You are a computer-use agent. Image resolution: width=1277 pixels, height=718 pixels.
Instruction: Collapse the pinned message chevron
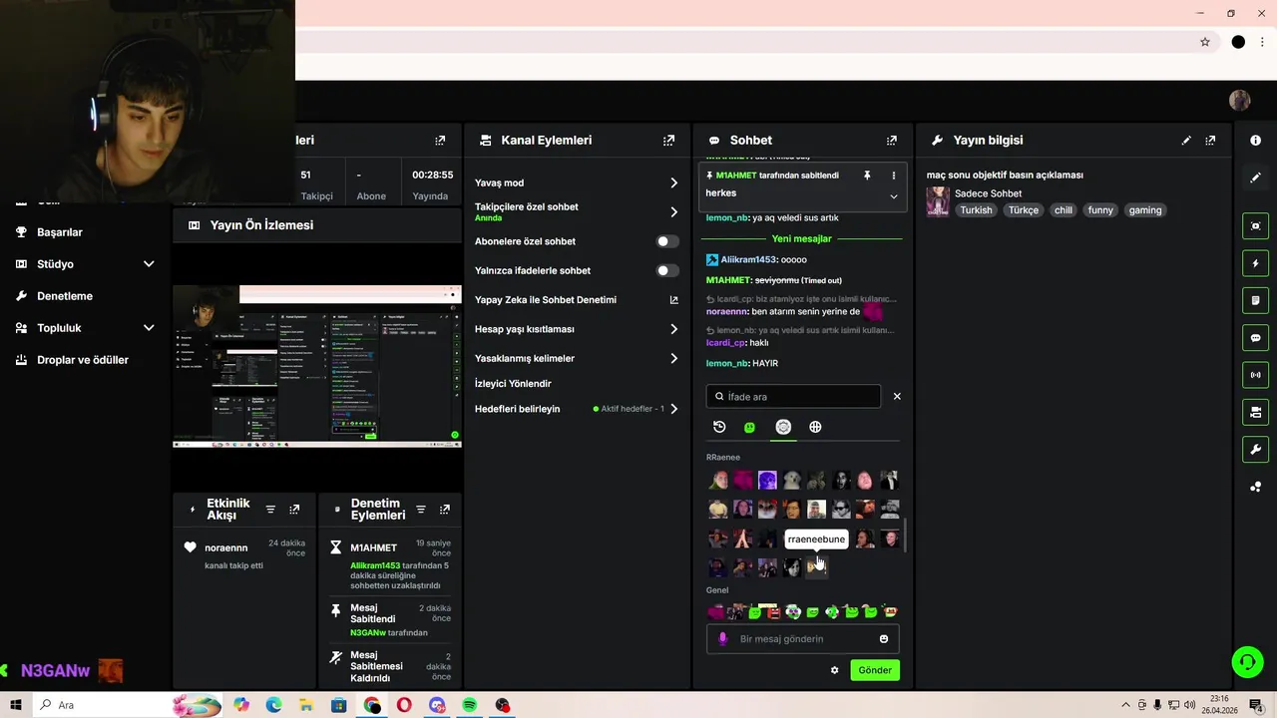coord(894,196)
